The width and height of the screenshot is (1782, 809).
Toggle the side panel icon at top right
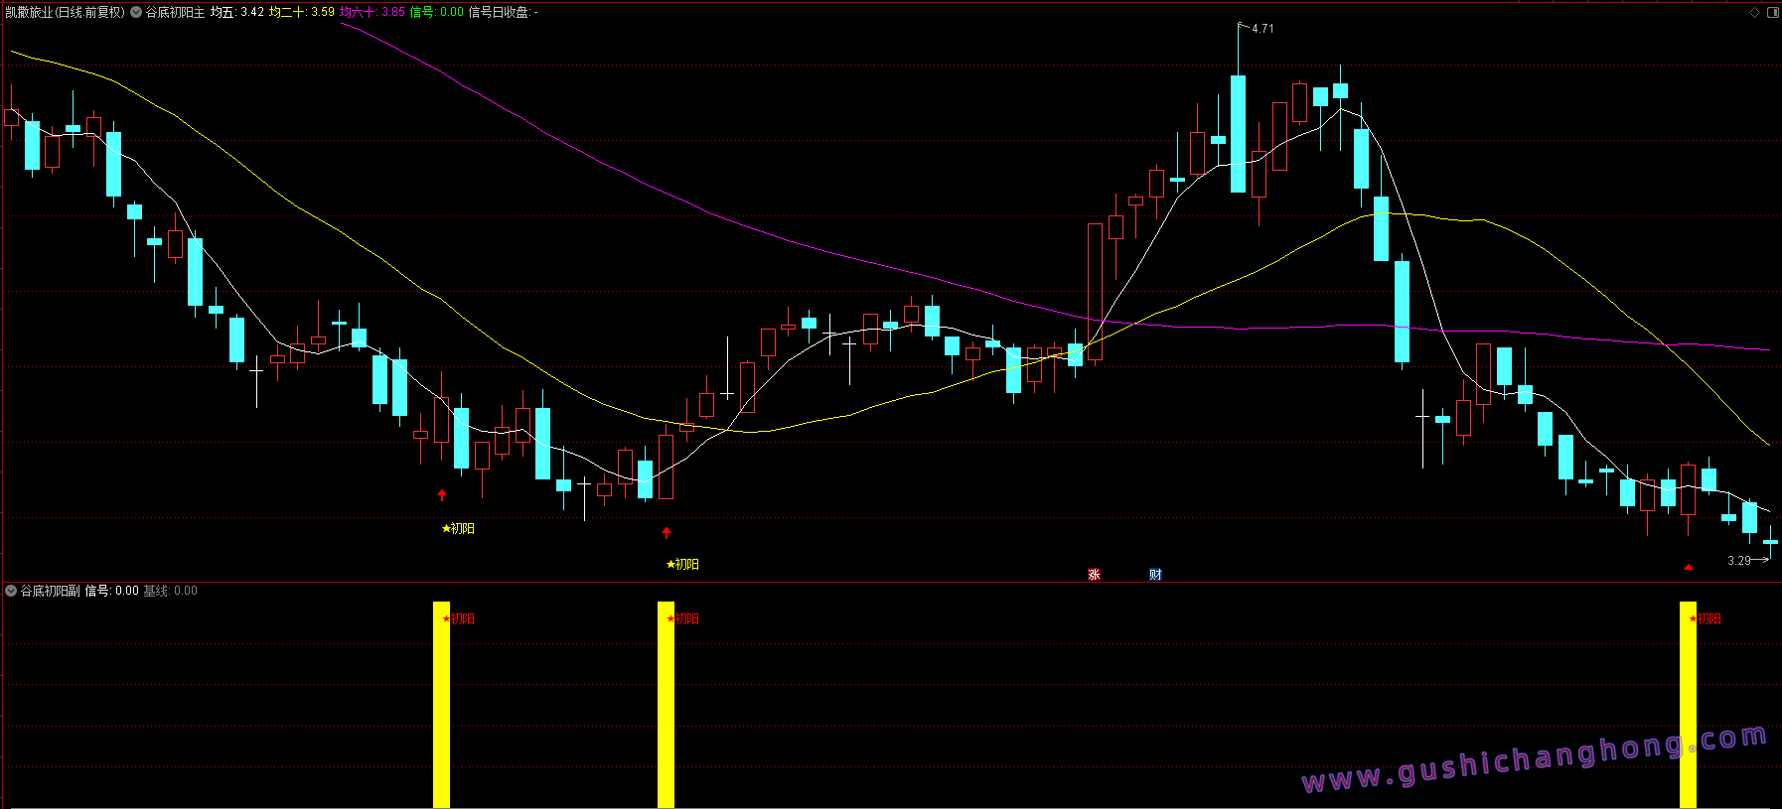(1772, 12)
